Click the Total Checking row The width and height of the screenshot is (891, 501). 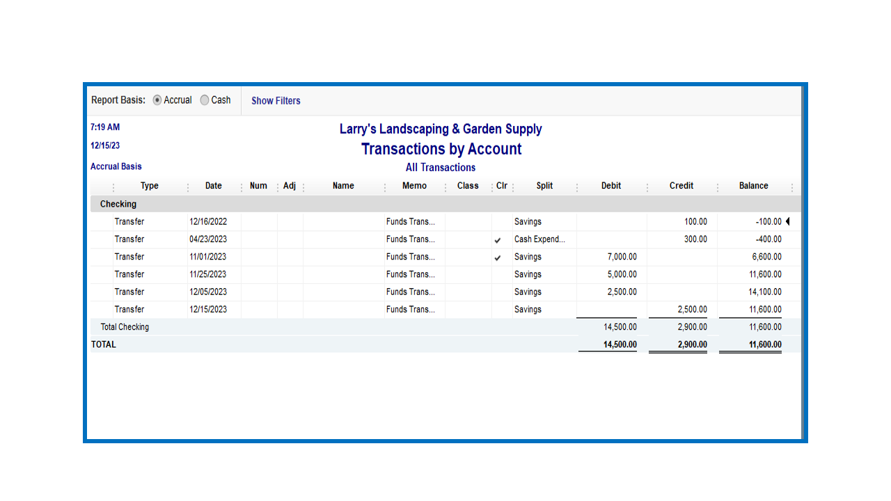click(x=125, y=326)
